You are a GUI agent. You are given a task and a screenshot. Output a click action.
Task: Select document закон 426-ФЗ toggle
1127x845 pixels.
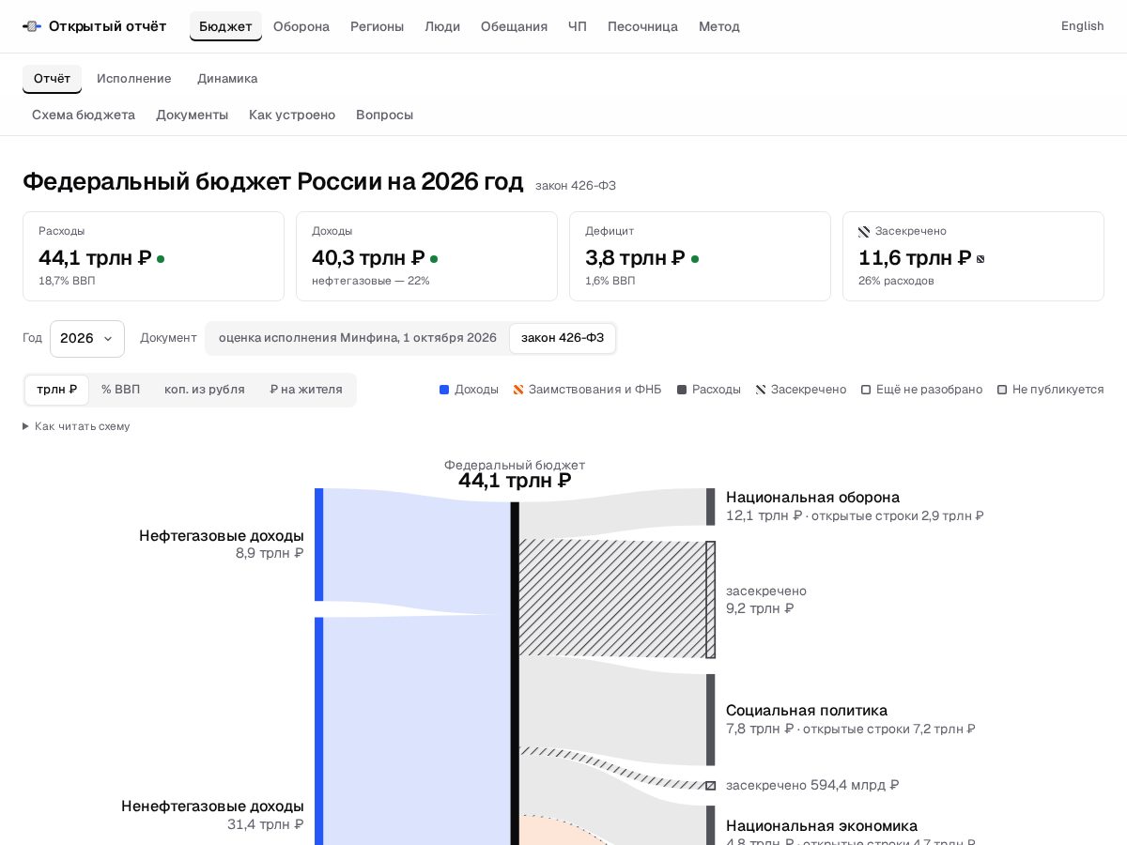563,338
